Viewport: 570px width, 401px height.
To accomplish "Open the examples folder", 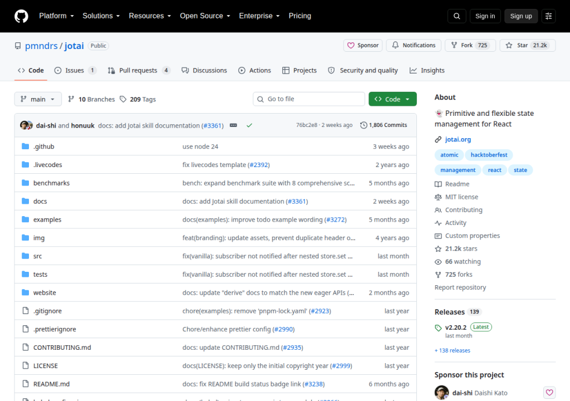I will 47,219.
